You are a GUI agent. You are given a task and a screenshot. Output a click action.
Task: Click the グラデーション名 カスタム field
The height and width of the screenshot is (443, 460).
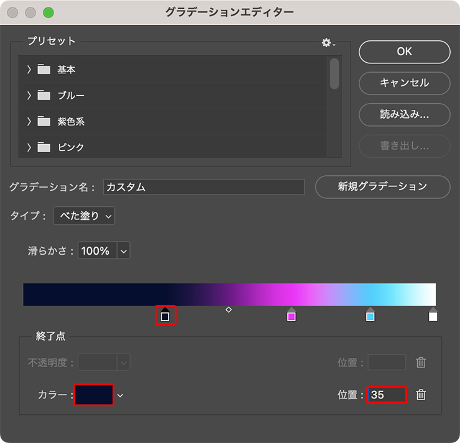coord(204,187)
